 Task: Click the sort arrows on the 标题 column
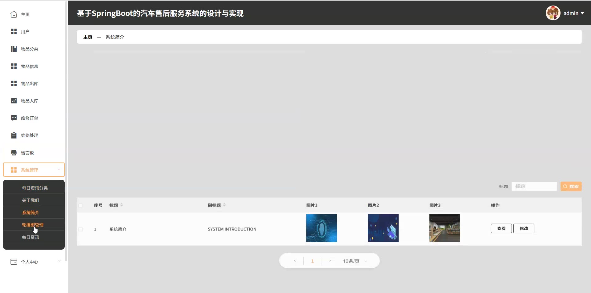[x=122, y=205]
